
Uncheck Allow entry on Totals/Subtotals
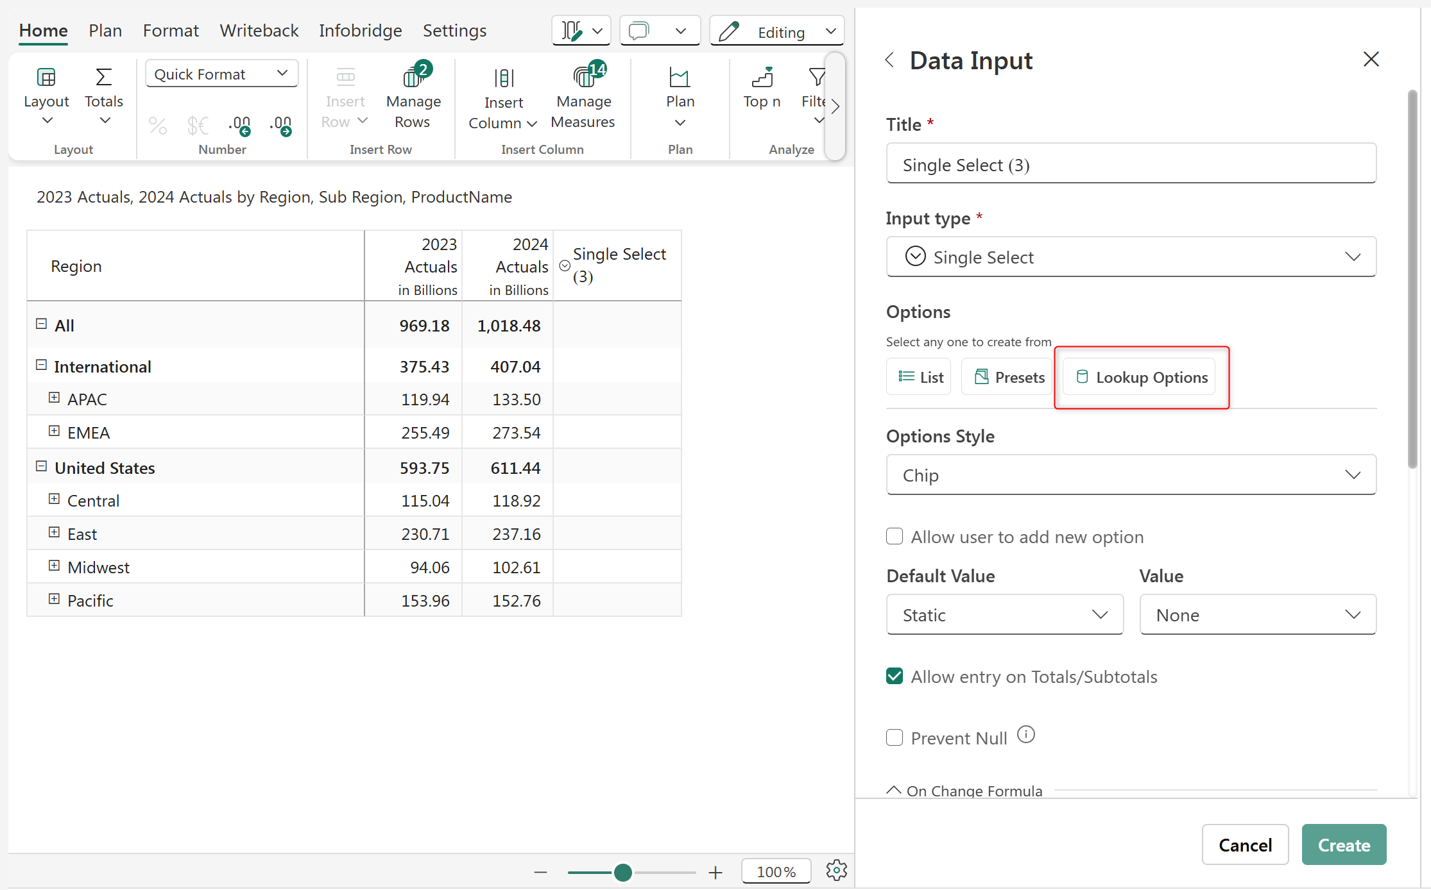[x=895, y=676]
